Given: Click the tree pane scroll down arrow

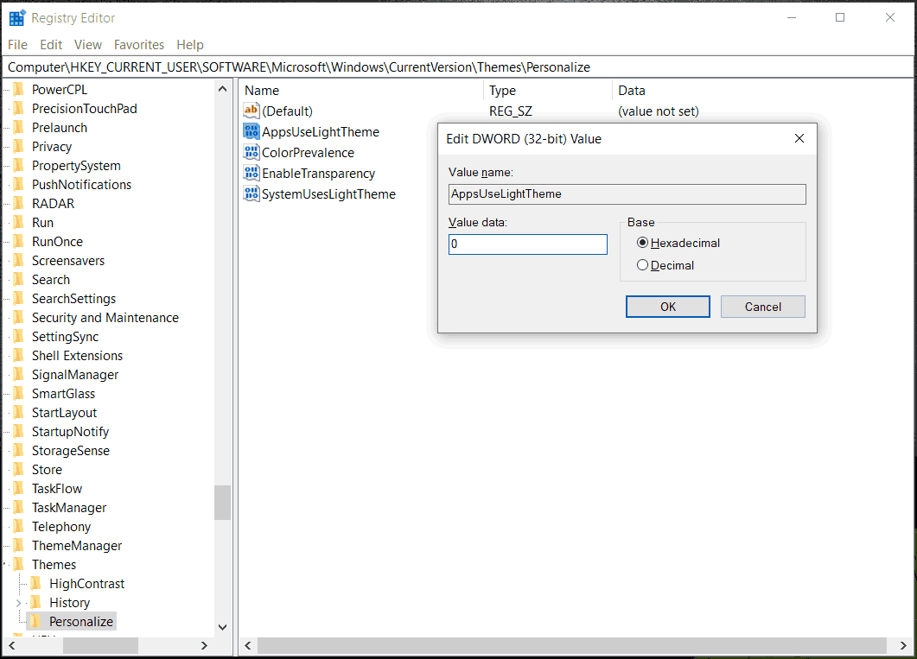Looking at the screenshot, I should [x=222, y=627].
